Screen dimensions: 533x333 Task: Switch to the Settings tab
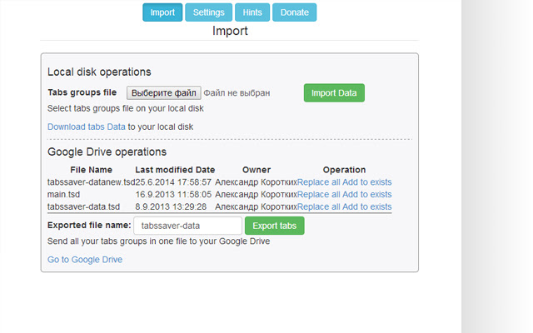[x=208, y=12]
